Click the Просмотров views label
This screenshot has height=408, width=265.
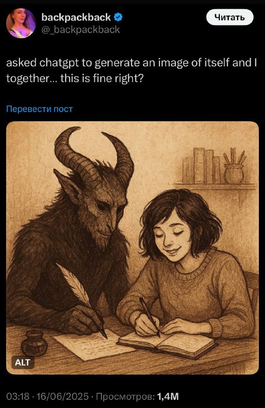[125, 397]
